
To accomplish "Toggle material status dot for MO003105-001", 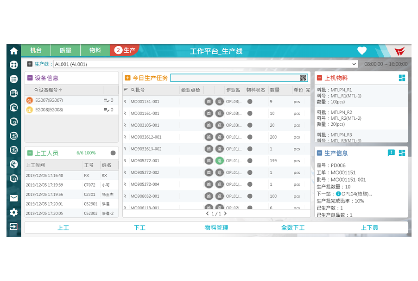I will pos(250,125).
